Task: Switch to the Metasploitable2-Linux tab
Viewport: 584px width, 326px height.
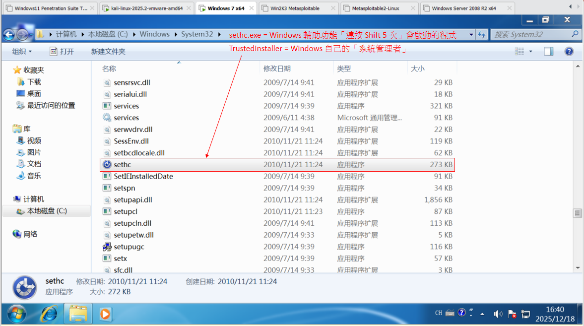Action: pos(379,8)
